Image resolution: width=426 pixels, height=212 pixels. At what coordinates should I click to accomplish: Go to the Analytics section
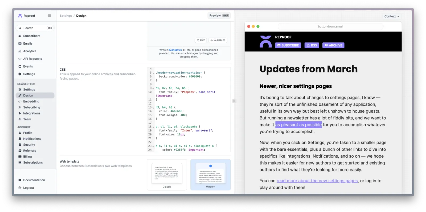point(30,51)
